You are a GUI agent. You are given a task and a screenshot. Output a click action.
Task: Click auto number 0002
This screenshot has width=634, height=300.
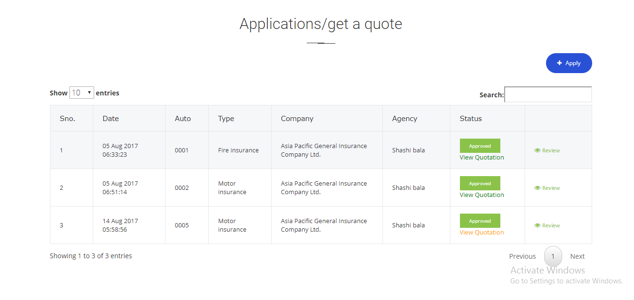pos(182,187)
